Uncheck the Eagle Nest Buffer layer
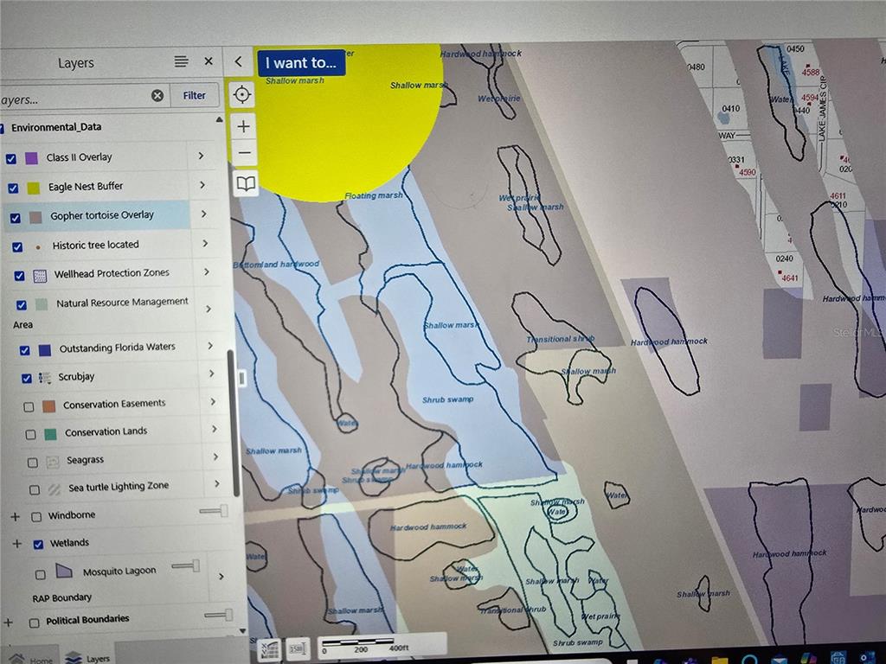Viewport: 886px width, 664px height. [x=11, y=188]
